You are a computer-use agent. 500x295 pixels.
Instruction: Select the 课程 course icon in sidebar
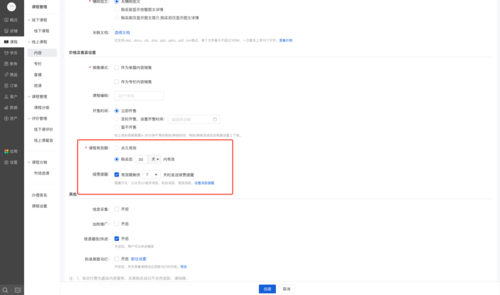tap(6, 42)
